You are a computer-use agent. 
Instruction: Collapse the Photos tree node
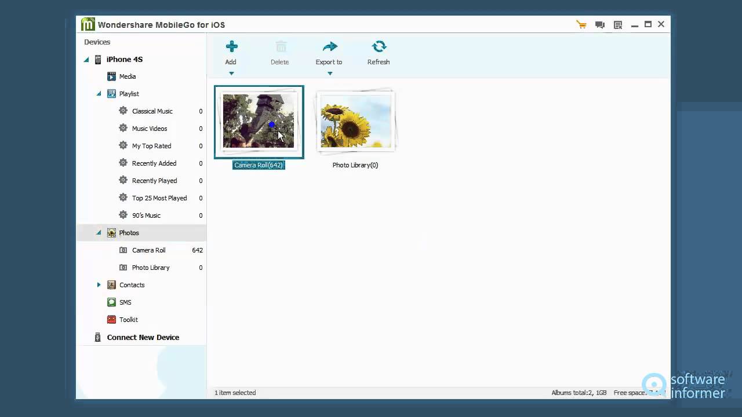click(99, 233)
